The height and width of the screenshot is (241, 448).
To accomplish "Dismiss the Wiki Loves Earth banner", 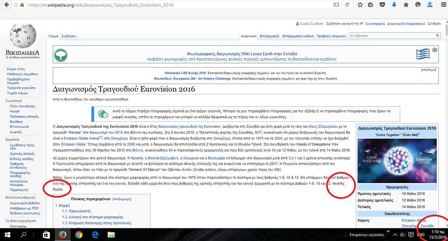I will pyautogui.click(x=434, y=49).
